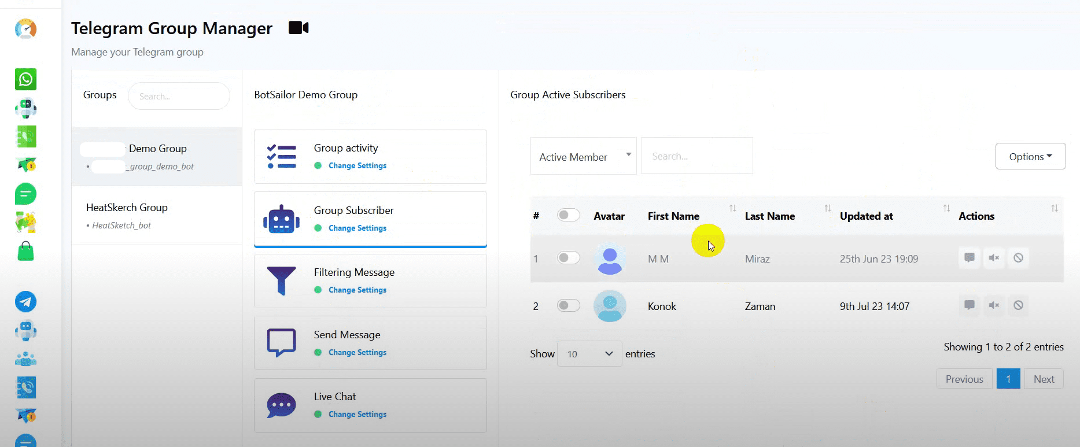Open the Filtering Message settings card
This screenshot has height=447, width=1080.
pos(370,281)
